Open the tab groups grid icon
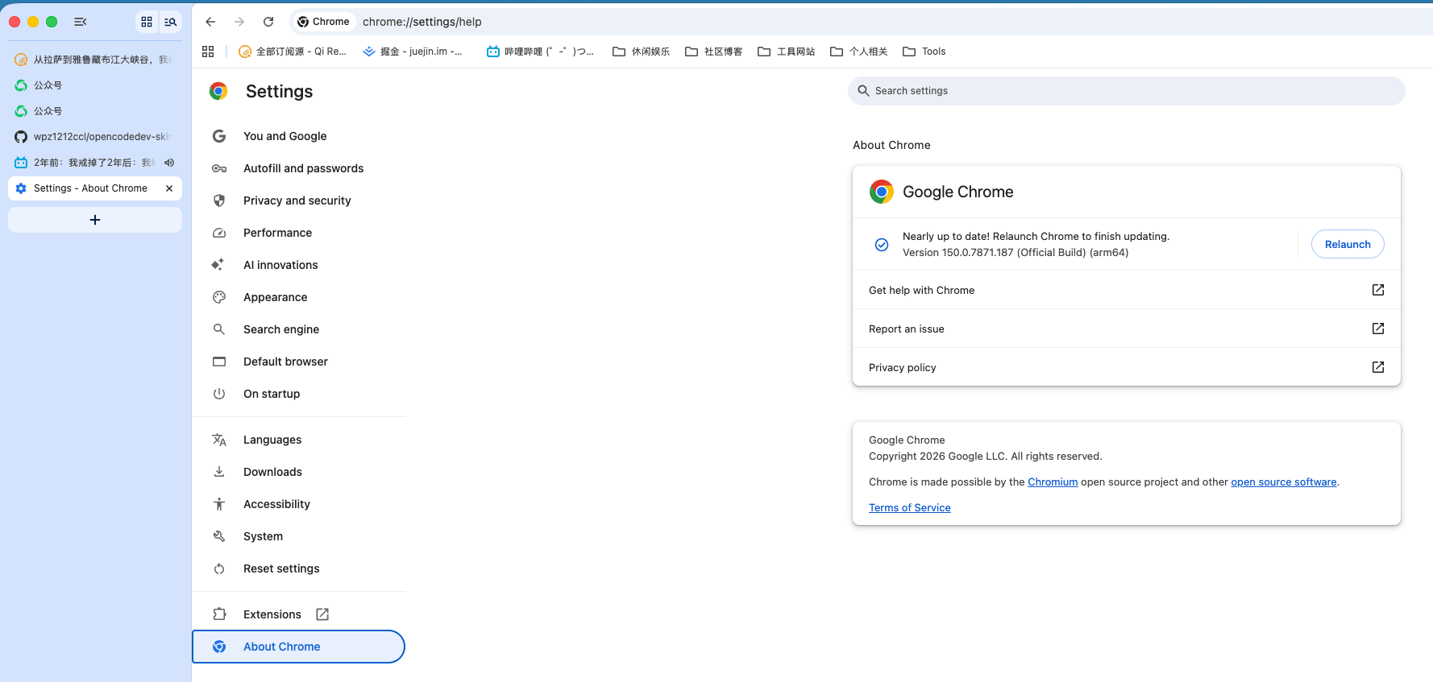The height and width of the screenshot is (682, 1433). pyautogui.click(x=147, y=22)
